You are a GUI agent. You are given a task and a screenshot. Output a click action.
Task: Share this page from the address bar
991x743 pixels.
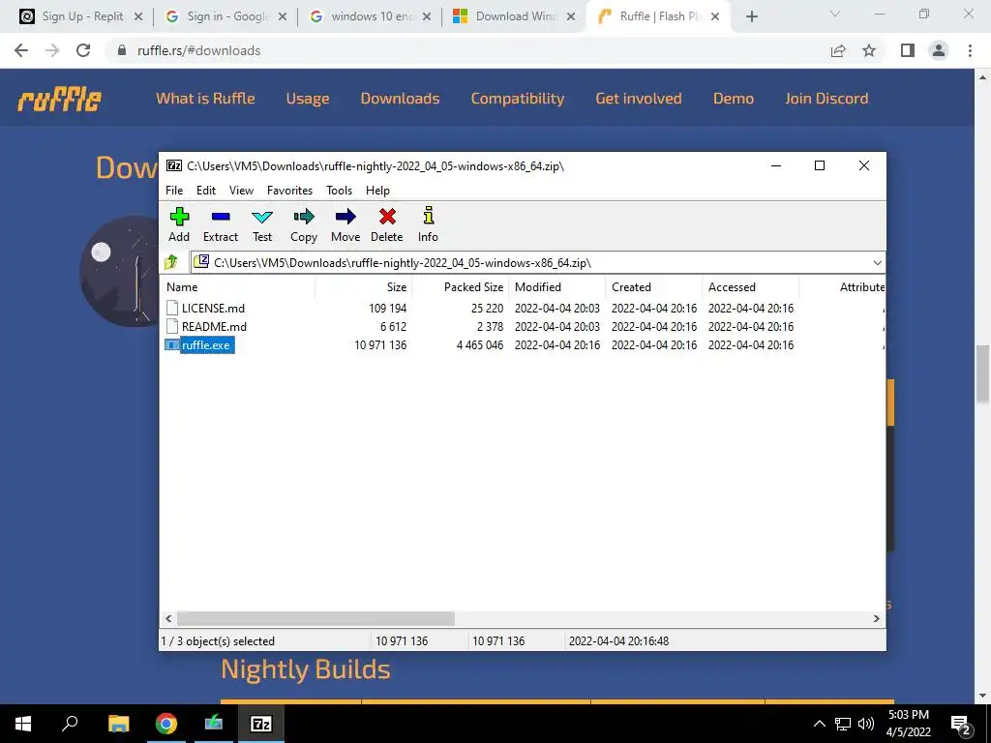point(838,50)
